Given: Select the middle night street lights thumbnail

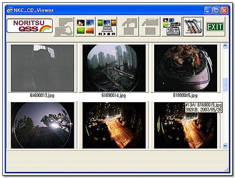Looking at the screenshot, I should [x=114, y=126].
